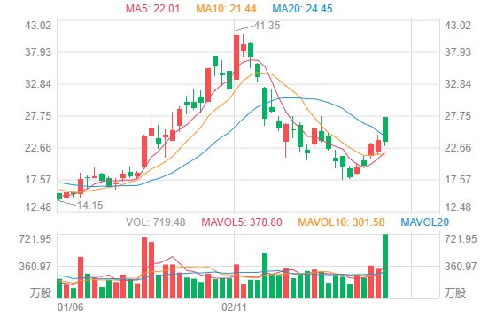Click the VOL: 719.48 volume label
Screen dimensions: 496x319
156,222
